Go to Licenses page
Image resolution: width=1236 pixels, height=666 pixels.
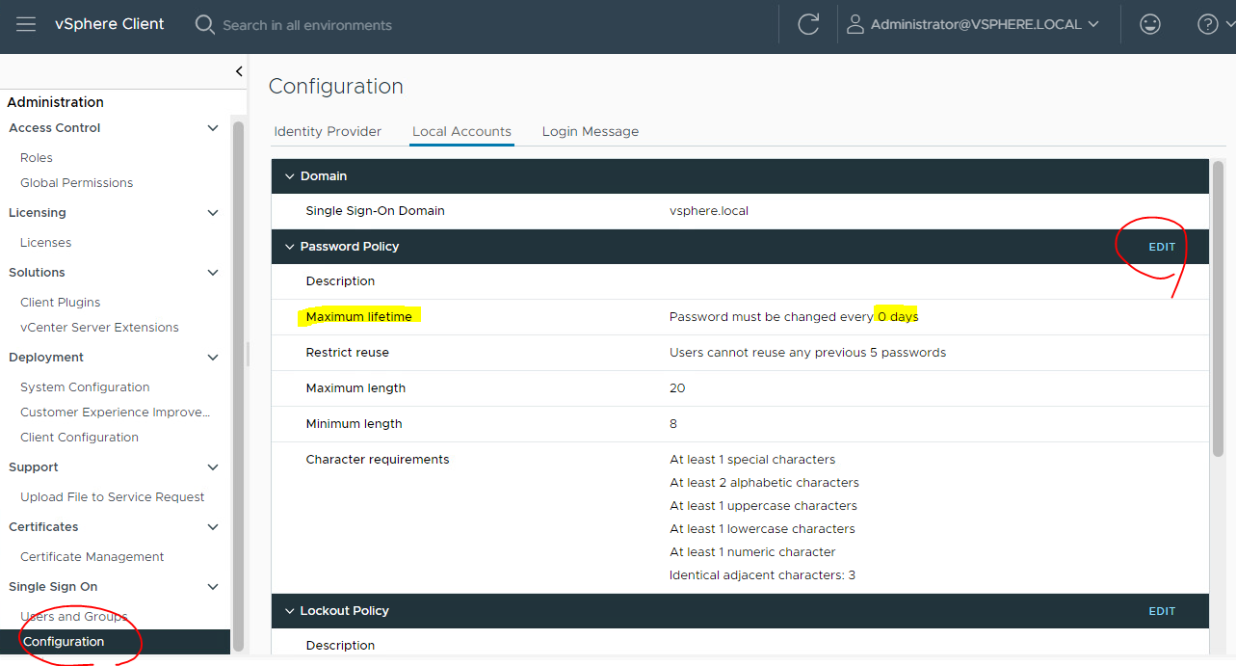point(46,243)
